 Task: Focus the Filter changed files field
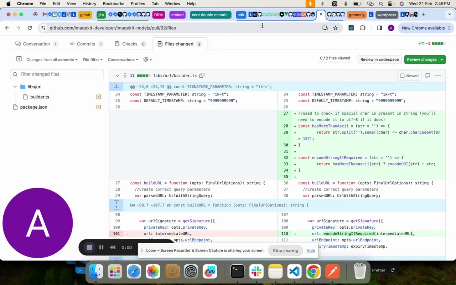[57, 74]
